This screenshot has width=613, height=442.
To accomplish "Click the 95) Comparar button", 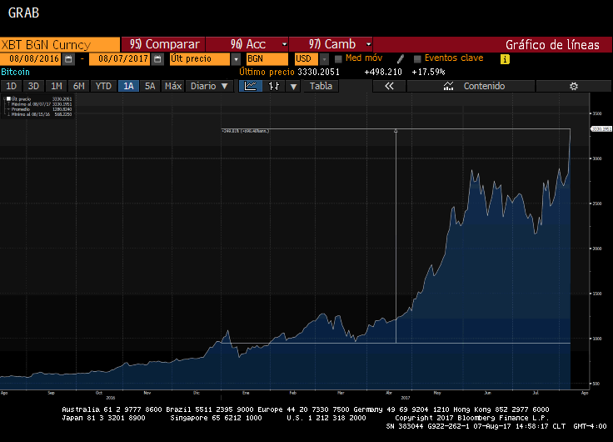I will pos(165,44).
